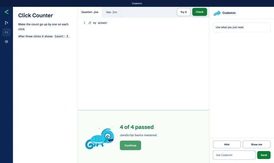The height and width of the screenshot is (163, 274).
Task: Click 'JavaScript basics mastered.' text
Action: (x=138, y=135)
